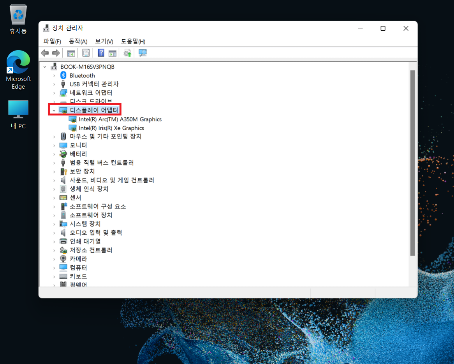Image resolution: width=454 pixels, height=364 pixels.
Task: Click the Show/Hide action pane toolbar icon
Action: pos(113,53)
